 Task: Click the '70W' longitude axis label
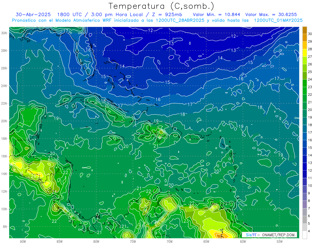[x=169, y=242]
